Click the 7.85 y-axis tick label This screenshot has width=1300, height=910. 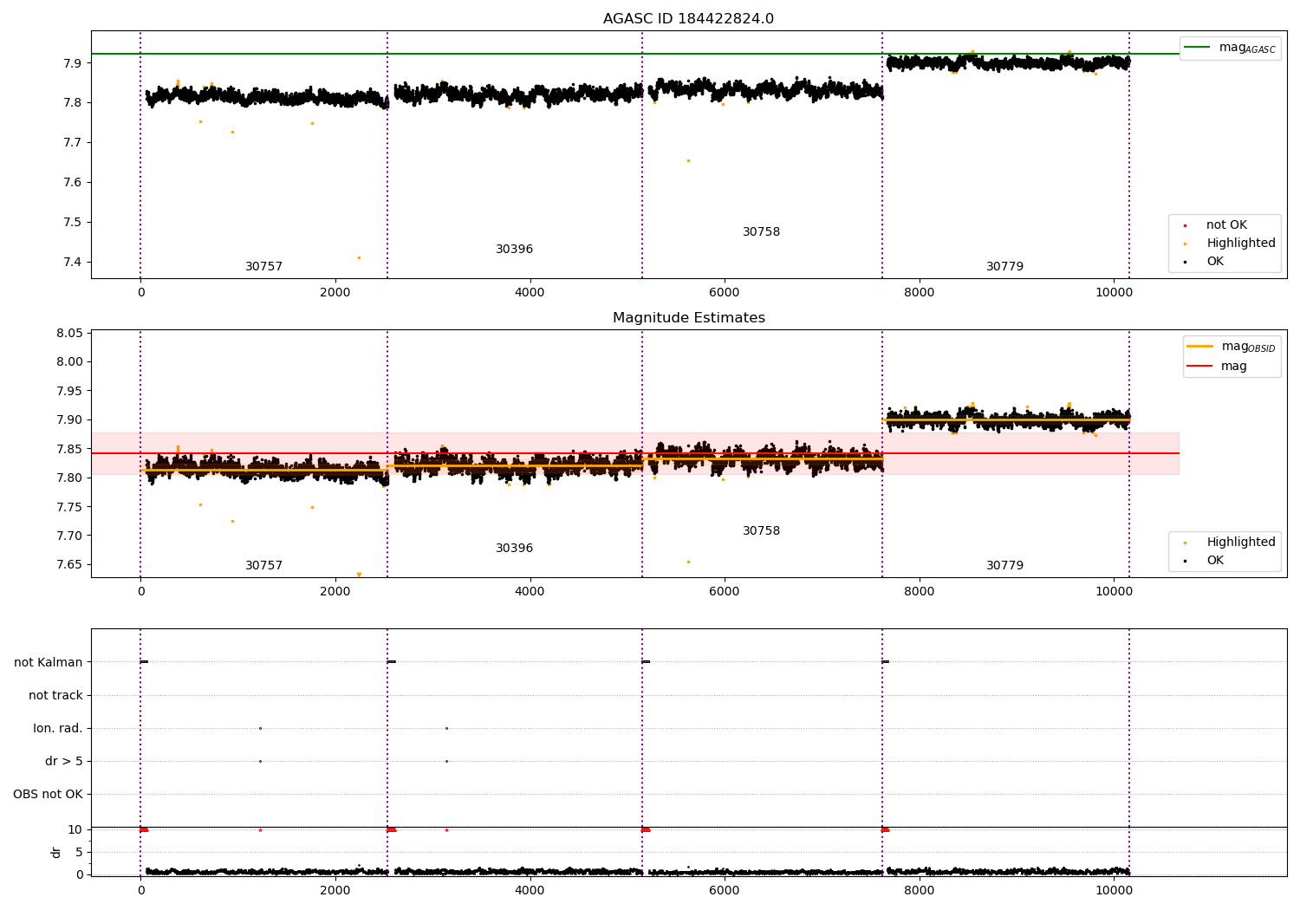pos(69,450)
